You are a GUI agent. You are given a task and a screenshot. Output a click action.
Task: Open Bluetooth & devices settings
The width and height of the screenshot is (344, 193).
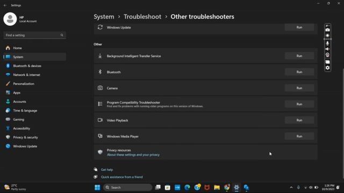(x=34, y=66)
